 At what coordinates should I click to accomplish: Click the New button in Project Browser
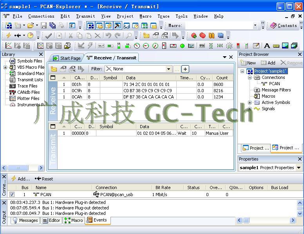click(x=248, y=63)
